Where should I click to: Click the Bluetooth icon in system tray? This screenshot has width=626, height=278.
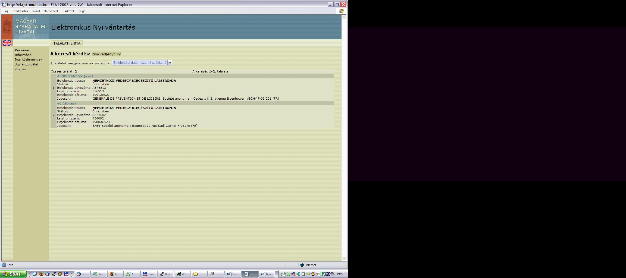point(303,274)
